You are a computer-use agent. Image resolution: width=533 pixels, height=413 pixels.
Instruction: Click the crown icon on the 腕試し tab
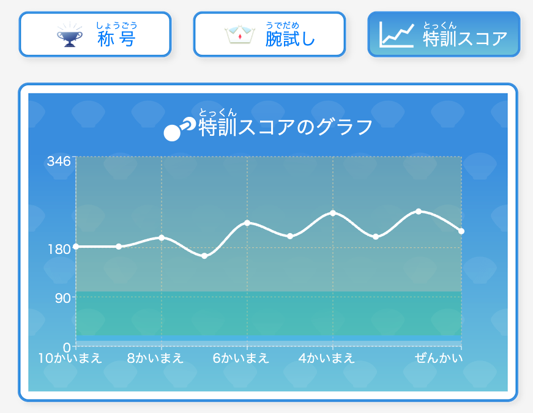(x=240, y=34)
